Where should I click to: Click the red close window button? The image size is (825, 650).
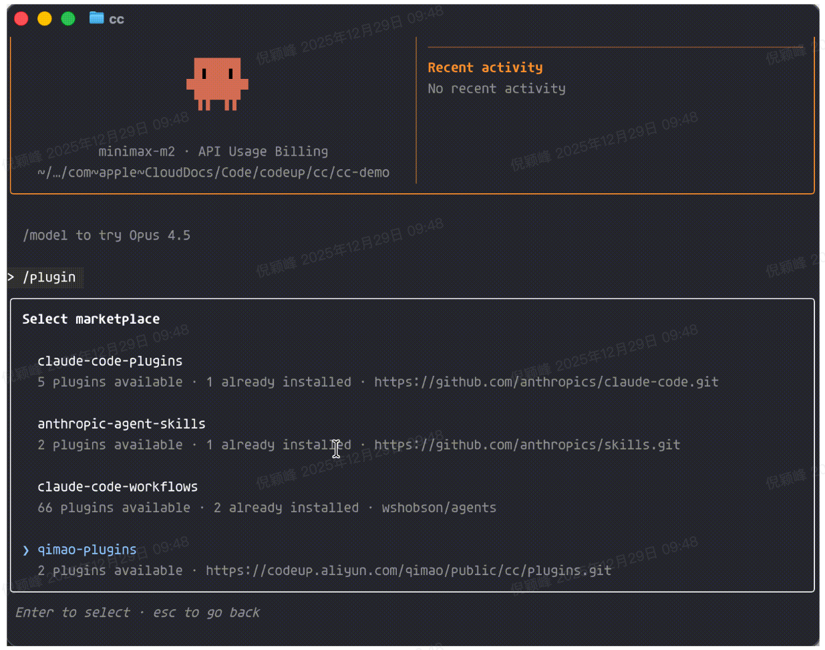click(21, 19)
